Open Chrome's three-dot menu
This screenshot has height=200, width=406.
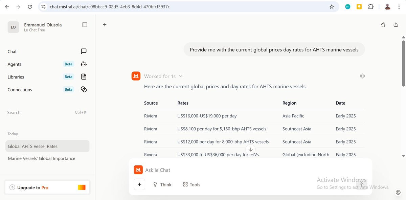click(x=399, y=6)
